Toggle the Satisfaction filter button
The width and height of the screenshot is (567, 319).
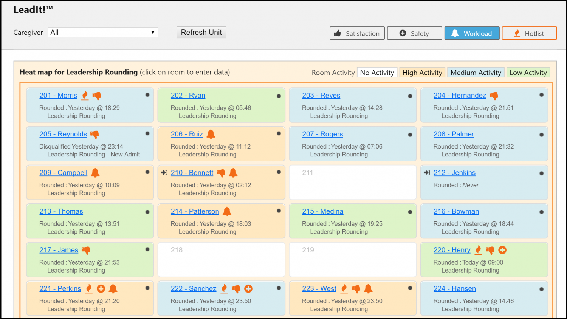pos(357,33)
